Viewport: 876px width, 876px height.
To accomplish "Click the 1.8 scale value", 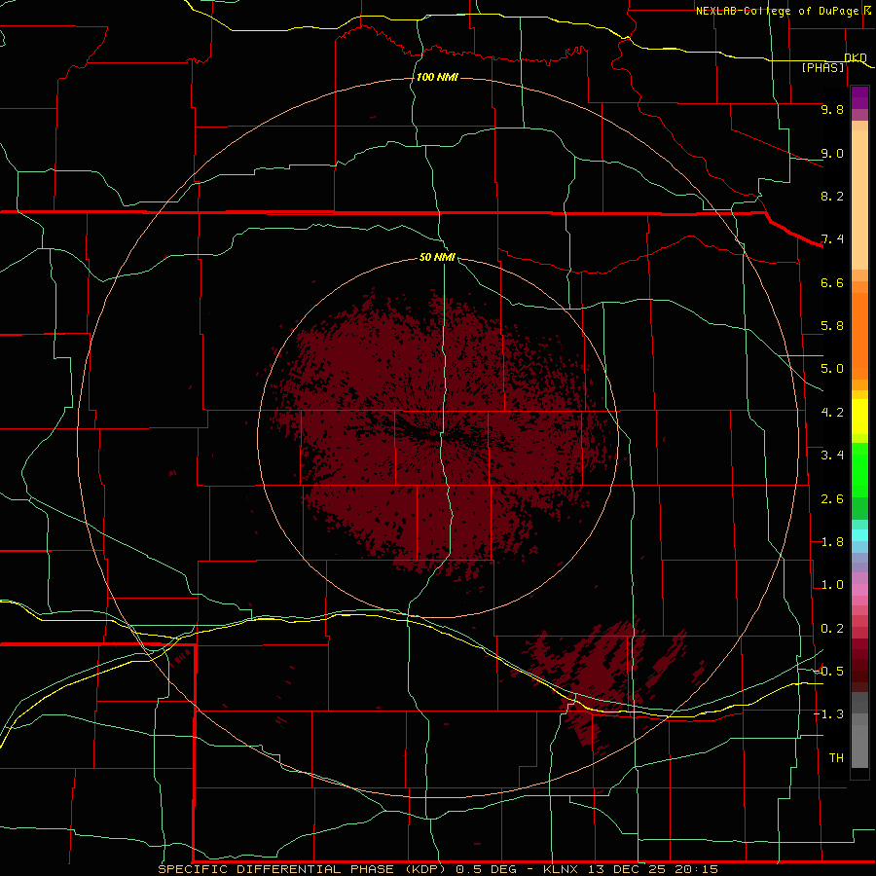I will [832, 542].
